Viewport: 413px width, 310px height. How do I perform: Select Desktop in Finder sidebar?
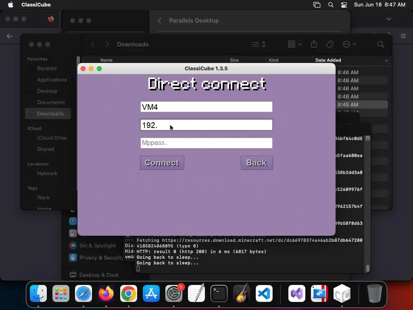(47, 91)
